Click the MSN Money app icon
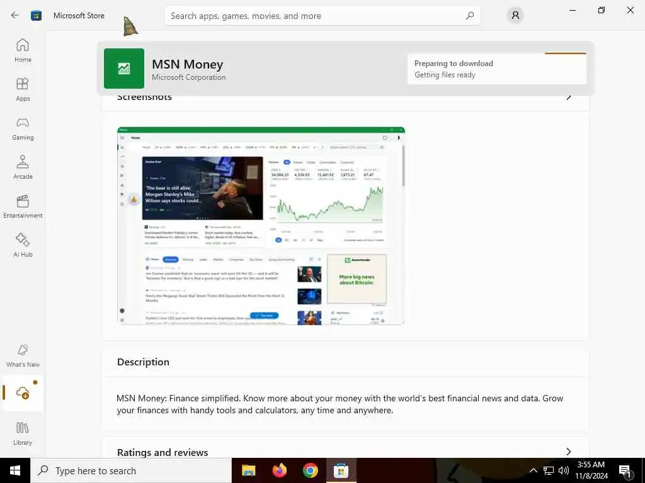Screen dimensions: 645x483 (124, 69)
